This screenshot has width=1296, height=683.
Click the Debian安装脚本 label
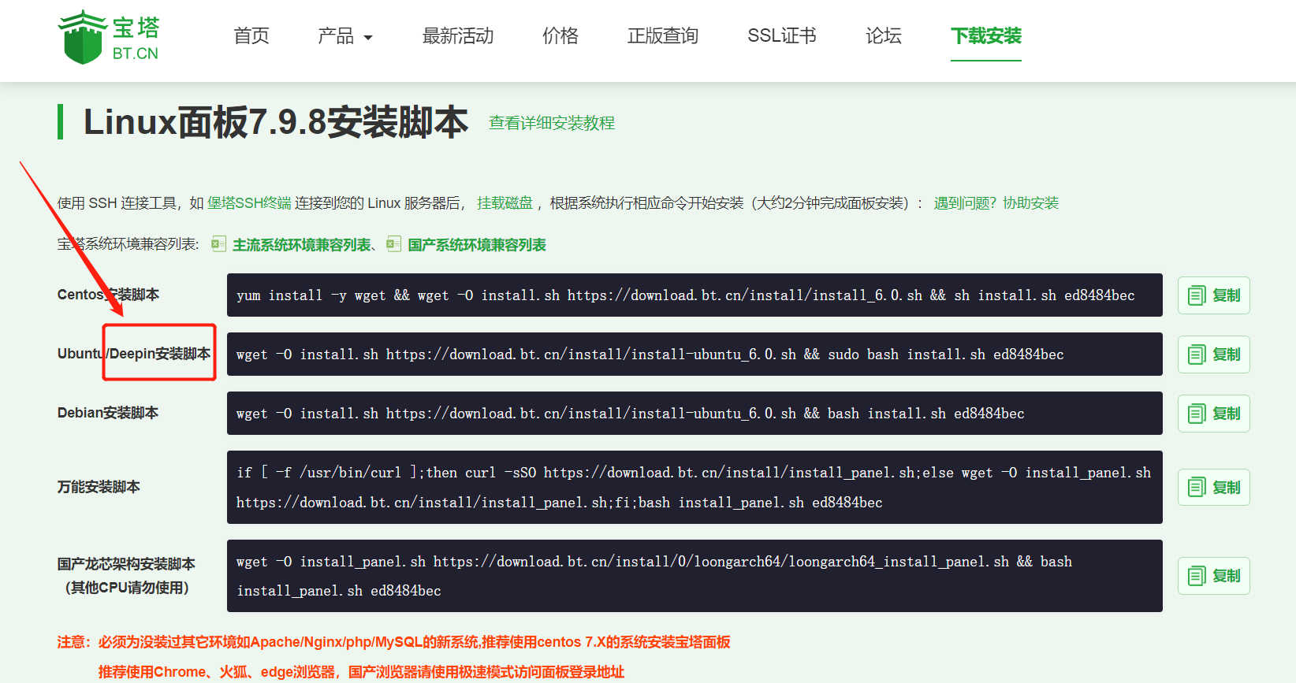pyautogui.click(x=108, y=413)
